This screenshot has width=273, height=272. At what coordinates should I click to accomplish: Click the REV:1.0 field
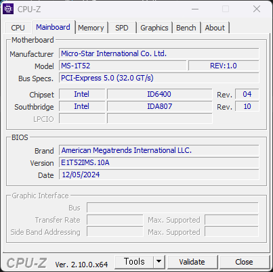click(x=224, y=66)
